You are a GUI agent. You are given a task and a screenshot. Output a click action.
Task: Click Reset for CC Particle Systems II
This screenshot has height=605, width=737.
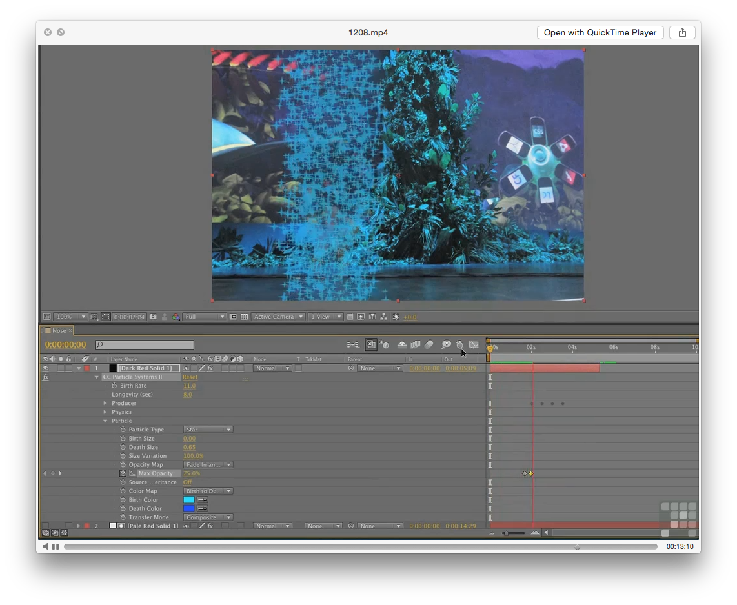pyautogui.click(x=190, y=377)
